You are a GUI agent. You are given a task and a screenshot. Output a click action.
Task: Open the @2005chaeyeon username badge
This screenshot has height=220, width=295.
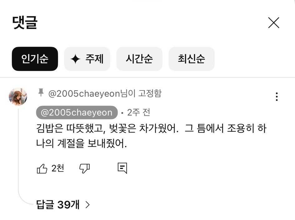pyautogui.click(x=77, y=113)
